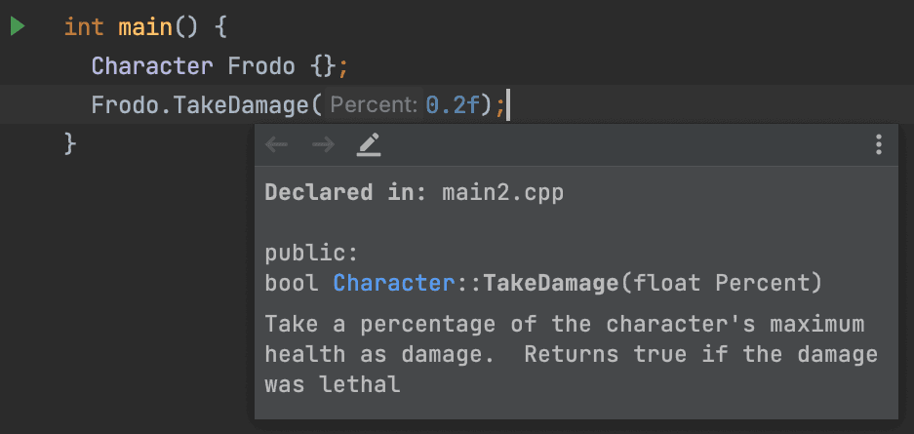Screen dimensions: 914x434
Task: Click the int keyword
Action: coord(84,26)
